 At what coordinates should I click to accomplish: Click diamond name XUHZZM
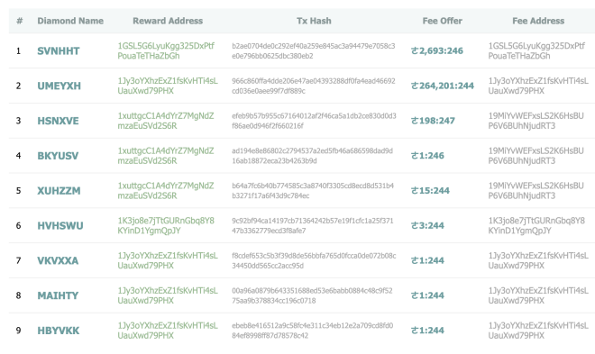(59, 191)
